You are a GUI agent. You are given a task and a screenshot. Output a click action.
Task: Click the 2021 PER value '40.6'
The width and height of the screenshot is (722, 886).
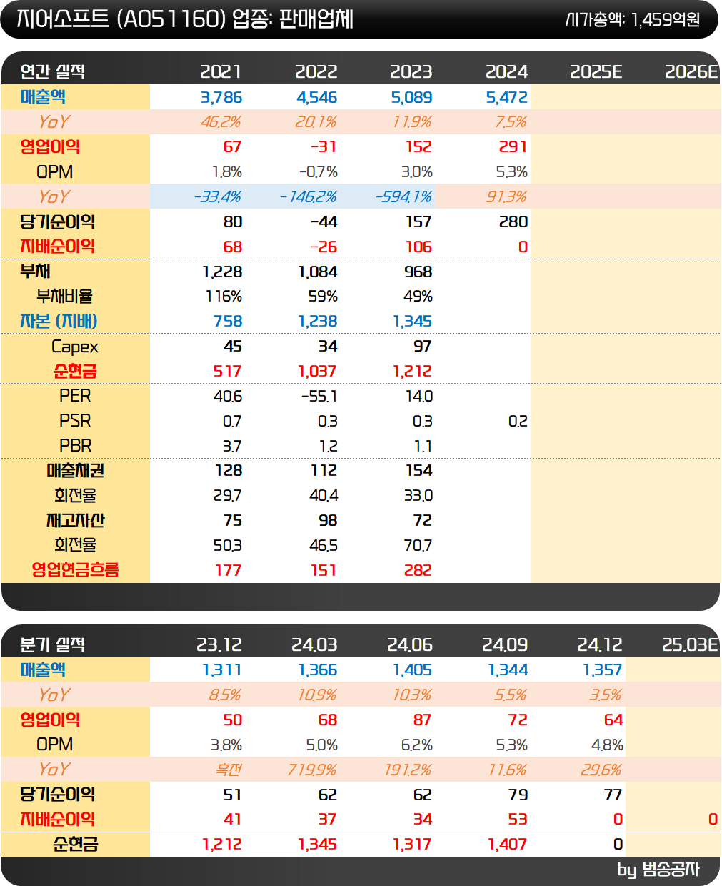click(228, 397)
